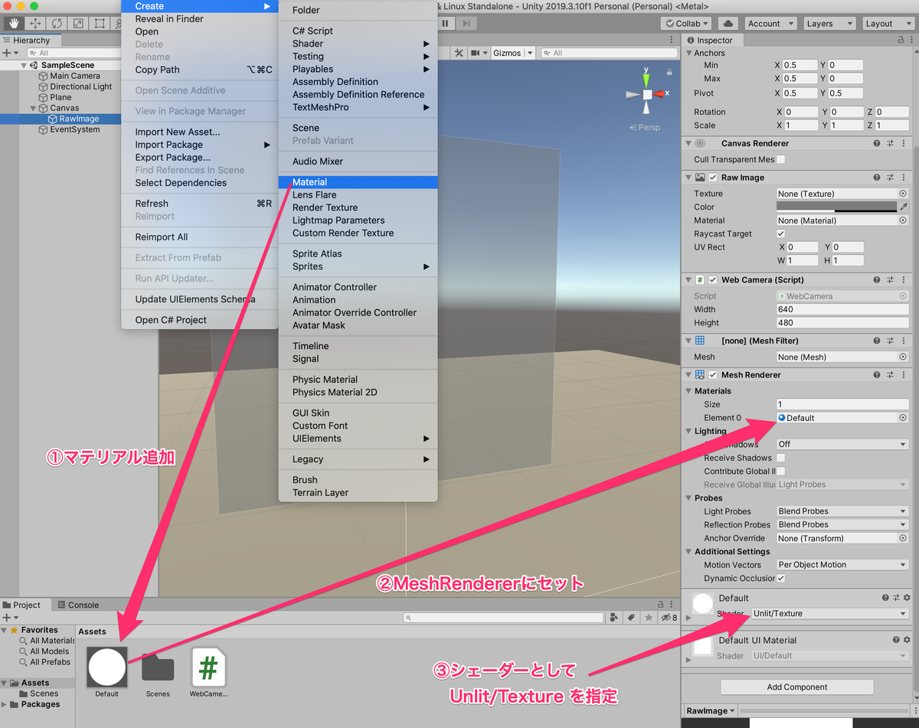This screenshot has height=728, width=919.
Task: Open object picker for Element 0 material
Action: pyautogui.click(x=903, y=418)
